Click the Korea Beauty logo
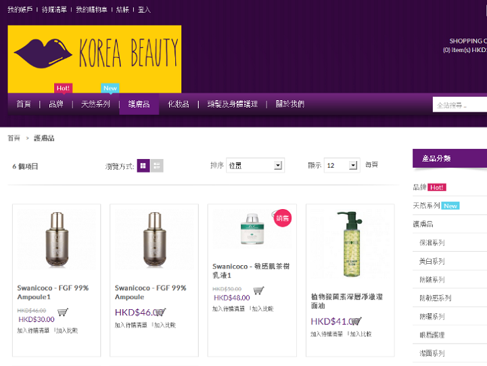 [x=95, y=59]
